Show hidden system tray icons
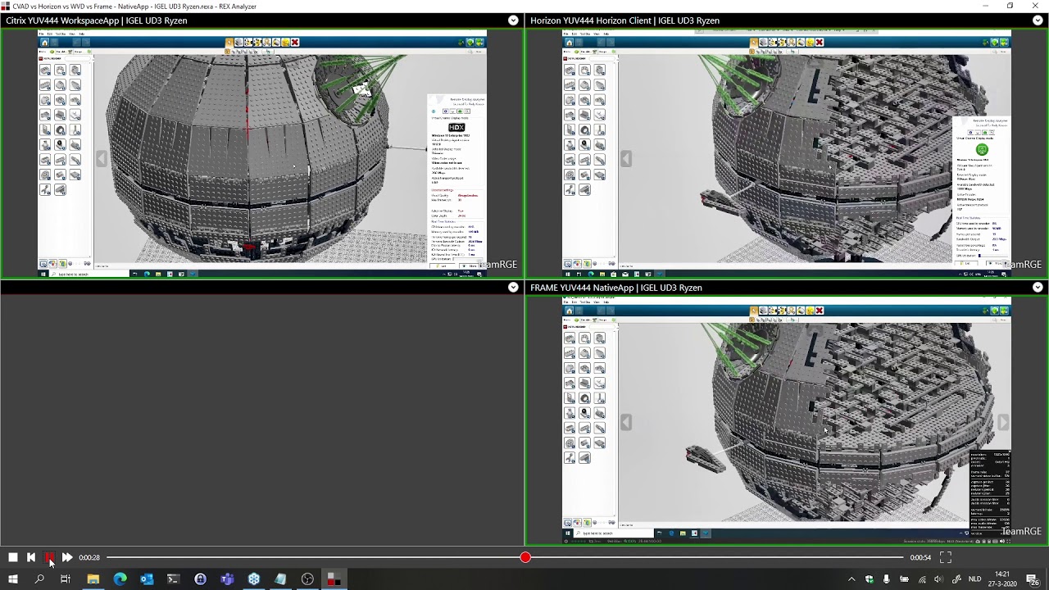1049x590 pixels. coord(851,579)
